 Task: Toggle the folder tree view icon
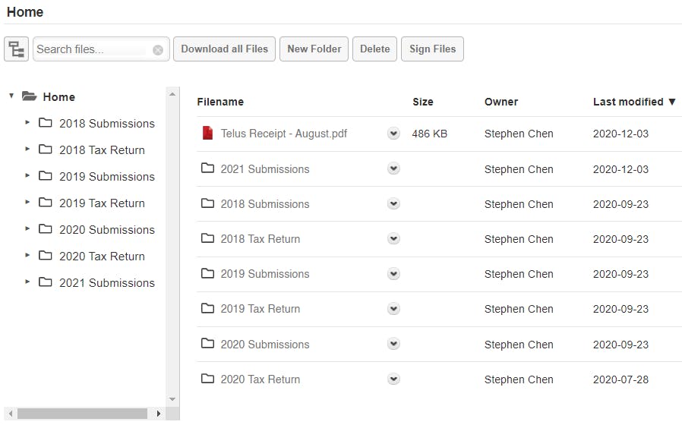(x=16, y=49)
